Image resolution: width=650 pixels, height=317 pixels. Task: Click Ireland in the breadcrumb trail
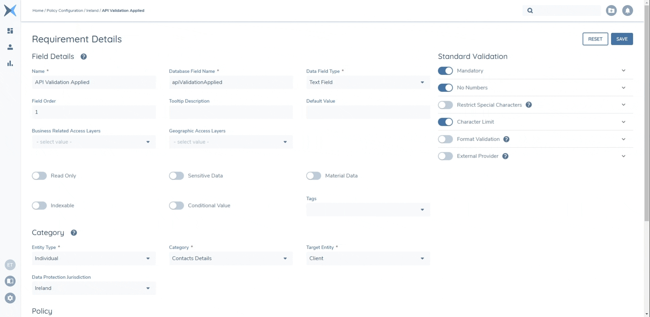(x=92, y=10)
